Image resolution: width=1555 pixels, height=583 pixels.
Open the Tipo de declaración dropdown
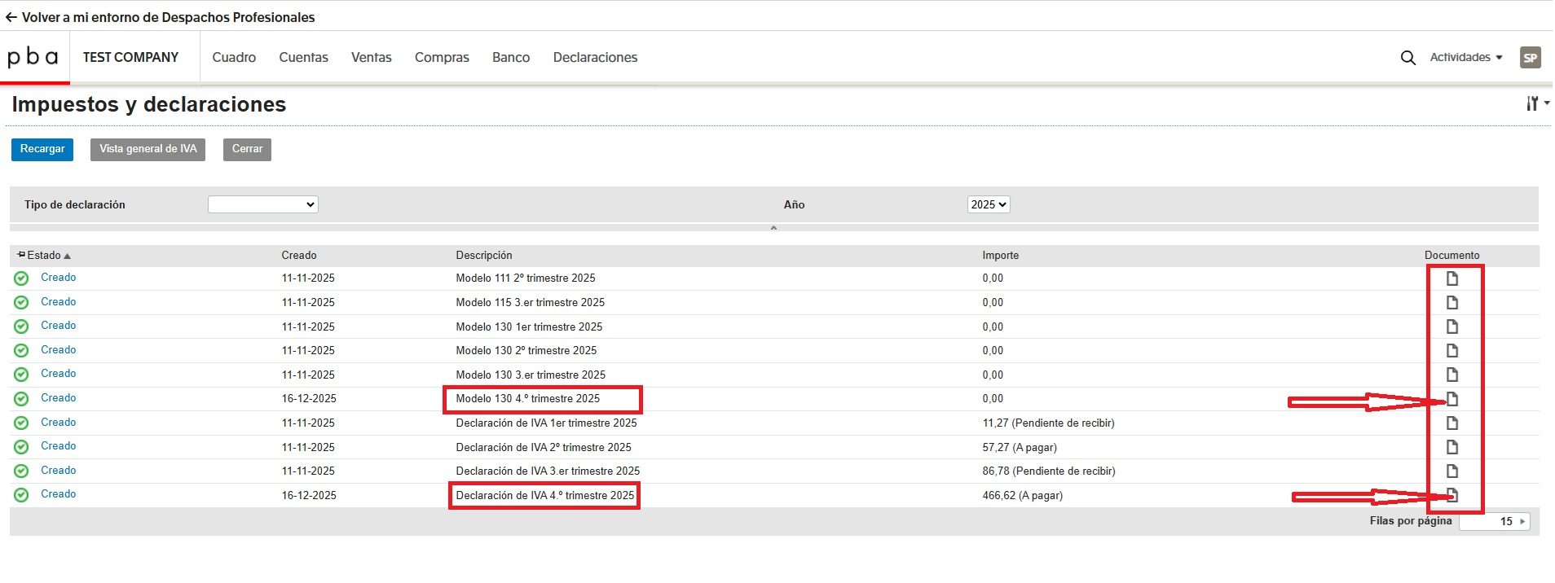point(262,204)
